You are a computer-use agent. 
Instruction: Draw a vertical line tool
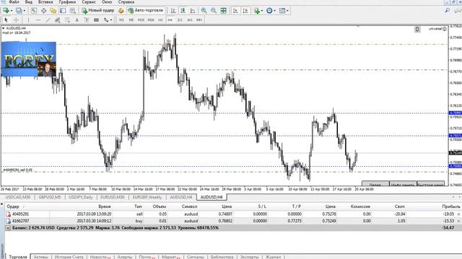tap(28, 20)
